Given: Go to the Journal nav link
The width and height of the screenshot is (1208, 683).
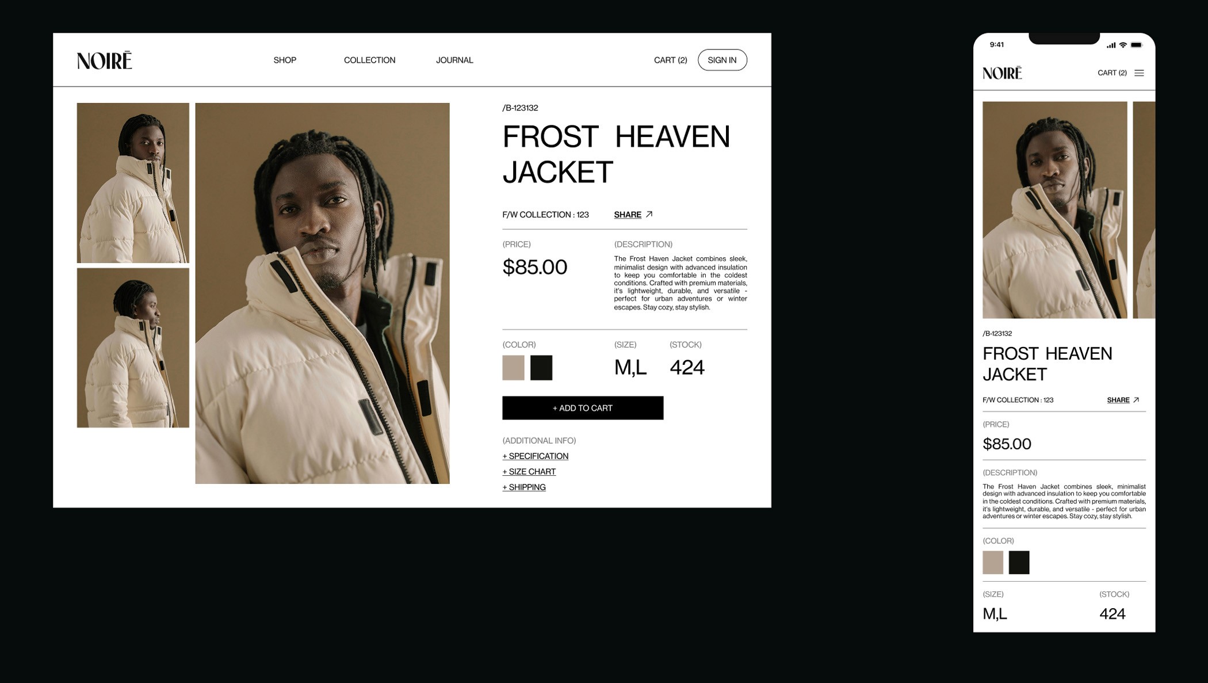Looking at the screenshot, I should point(454,60).
